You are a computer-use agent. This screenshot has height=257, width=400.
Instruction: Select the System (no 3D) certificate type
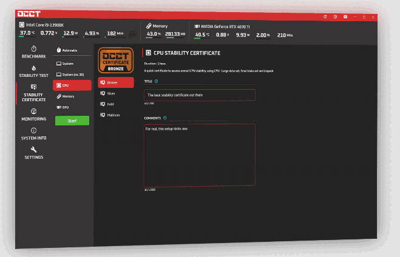click(72, 75)
